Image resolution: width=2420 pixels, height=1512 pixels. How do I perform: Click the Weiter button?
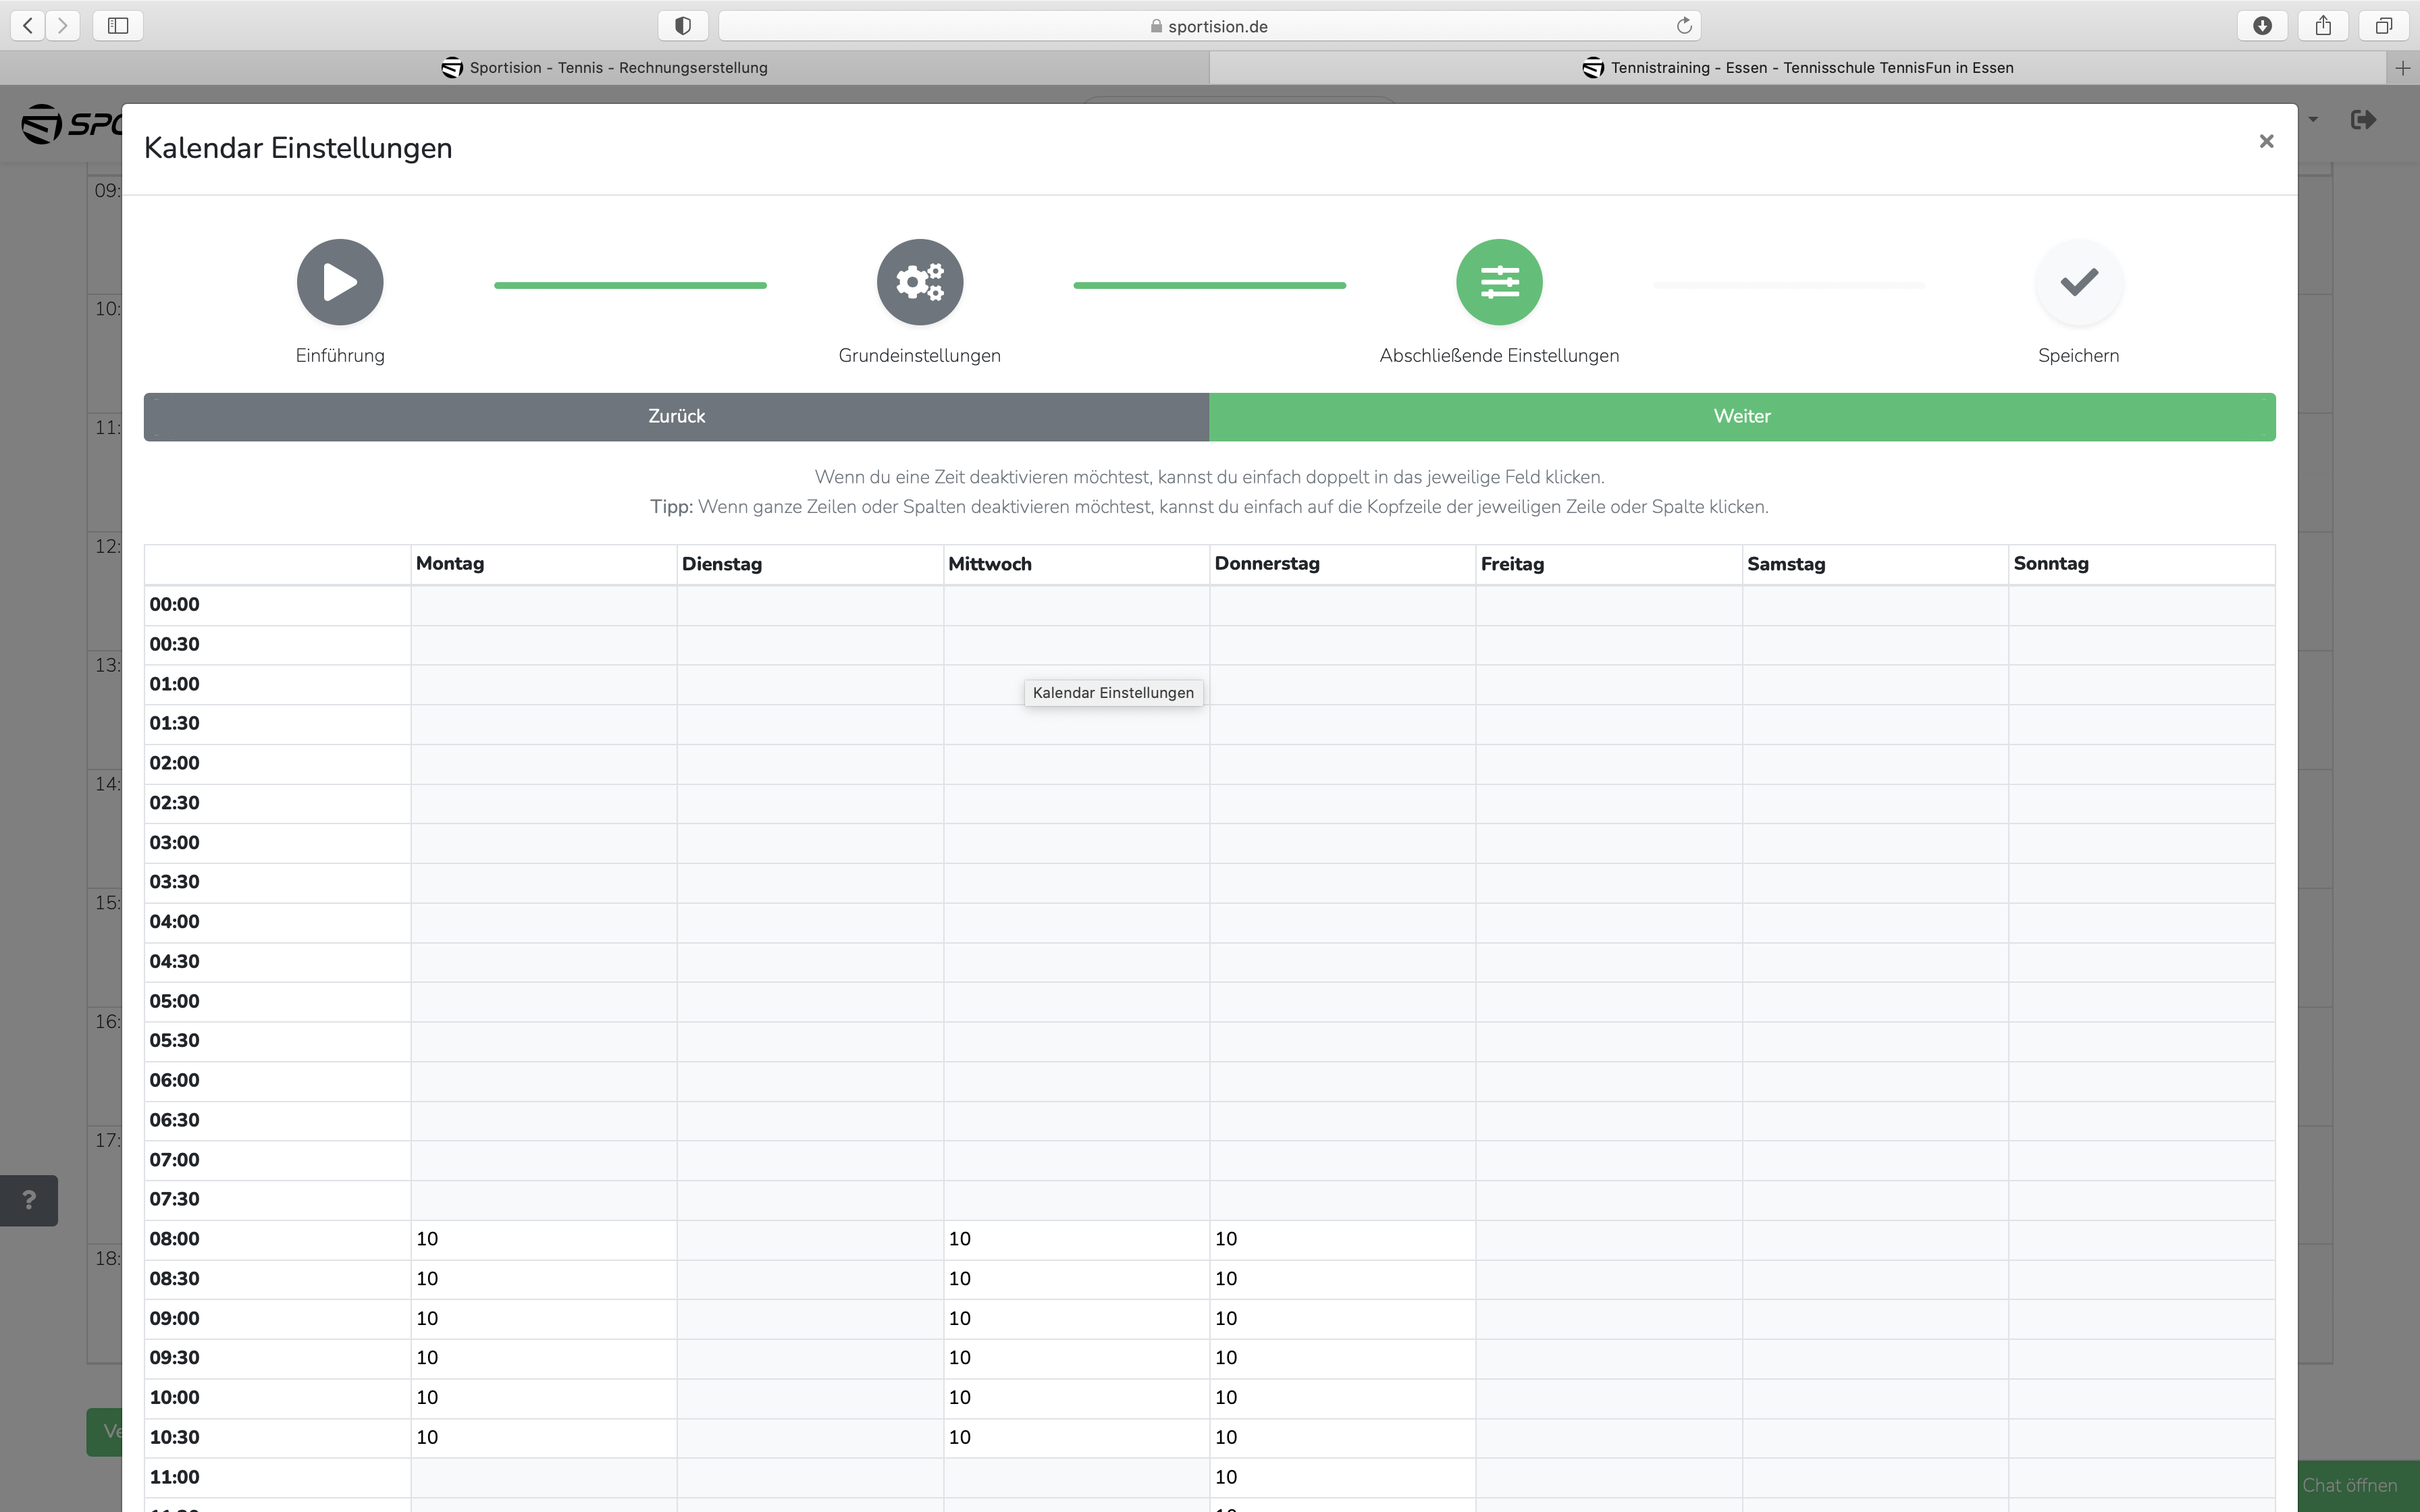pos(1742,416)
